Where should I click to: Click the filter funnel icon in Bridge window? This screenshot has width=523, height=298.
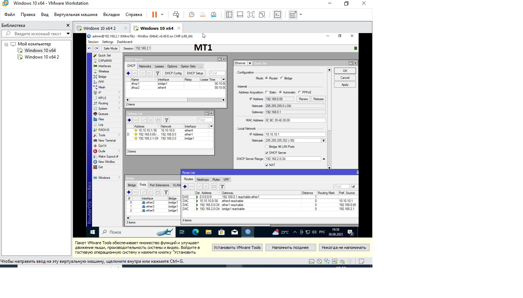pos(166,192)
